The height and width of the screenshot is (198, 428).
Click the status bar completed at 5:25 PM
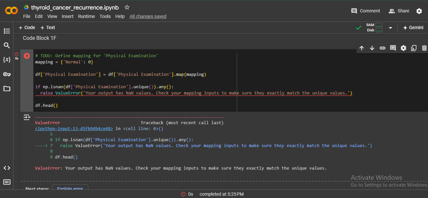coord(221,194)
